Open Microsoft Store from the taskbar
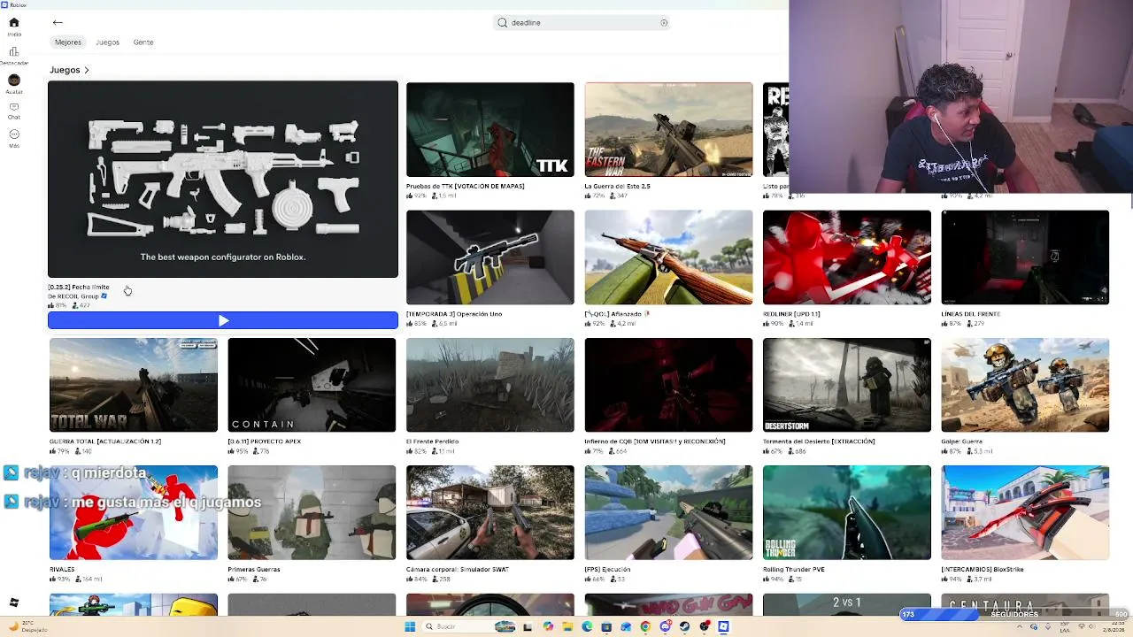Viewport: 1133px width, 637px height. coord(606,626)
